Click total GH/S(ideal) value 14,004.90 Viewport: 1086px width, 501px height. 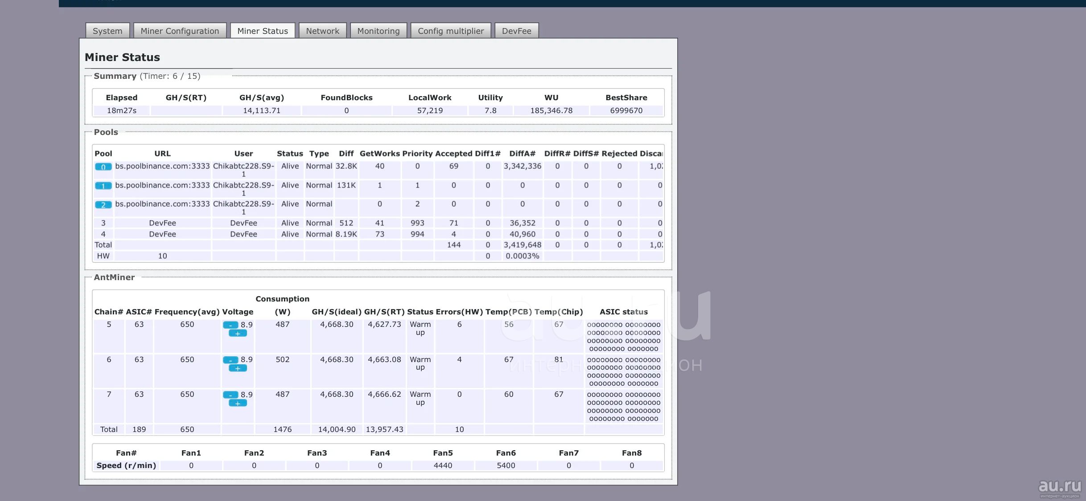pos(337,429)
